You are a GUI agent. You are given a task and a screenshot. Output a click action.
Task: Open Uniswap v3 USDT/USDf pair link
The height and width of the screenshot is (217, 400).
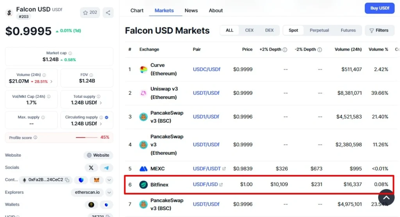point(206,93)
